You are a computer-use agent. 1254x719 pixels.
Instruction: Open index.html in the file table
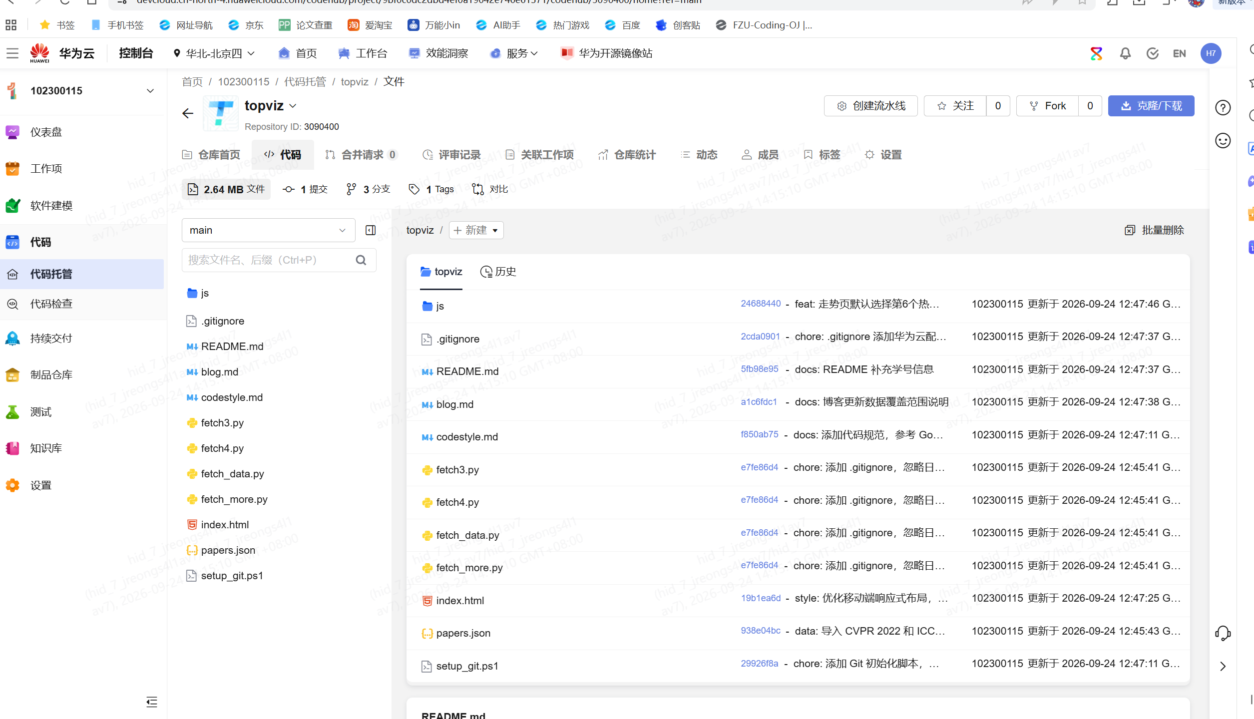pyautogui.click(x=459, y=601)
